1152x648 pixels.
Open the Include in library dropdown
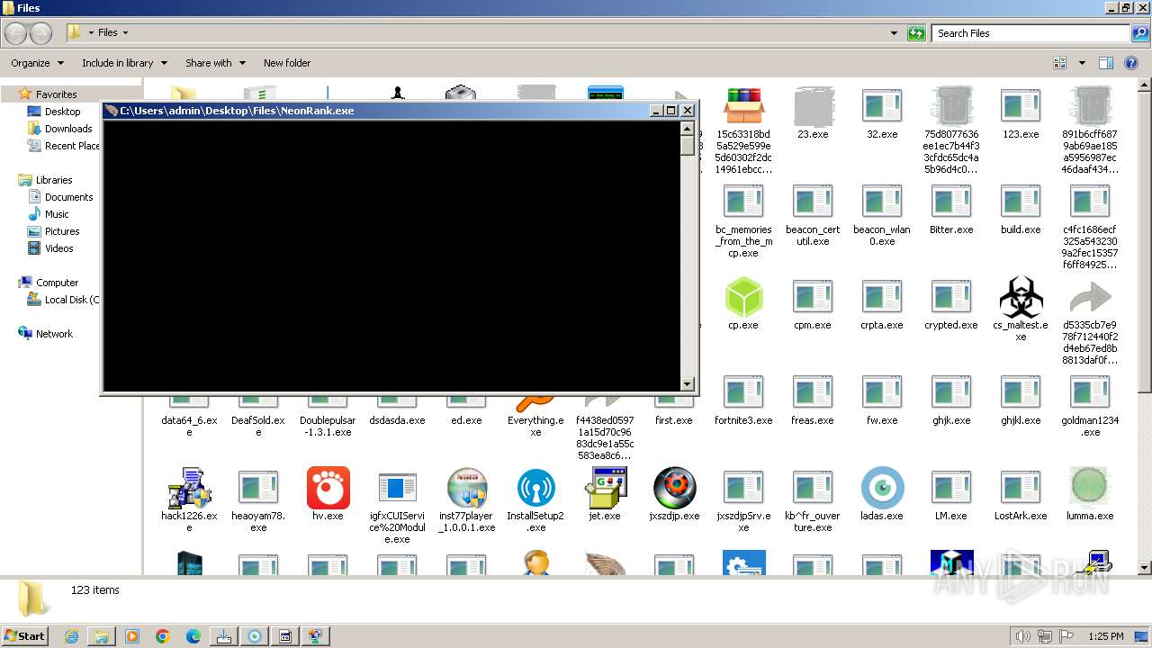coord(124,63)
